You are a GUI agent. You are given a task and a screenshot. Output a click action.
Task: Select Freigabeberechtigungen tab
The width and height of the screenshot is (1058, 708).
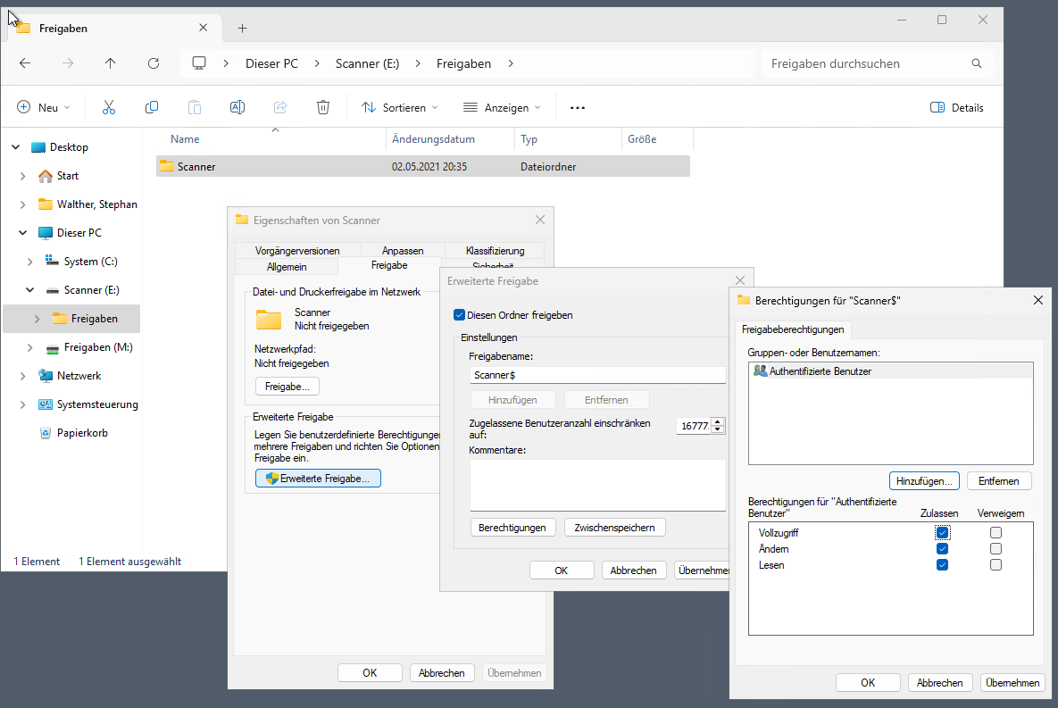click(x=793, y=329)
